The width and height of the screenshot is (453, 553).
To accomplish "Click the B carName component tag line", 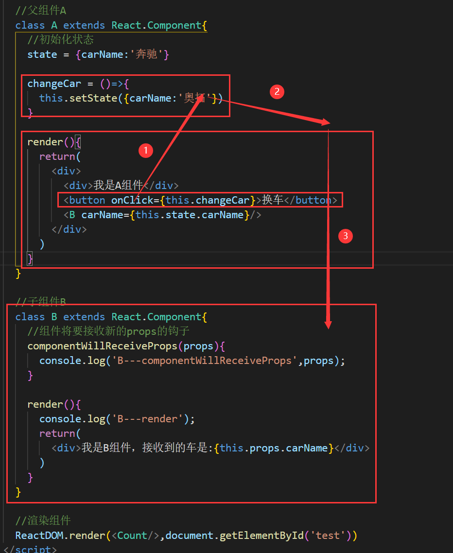I will tap(162, 215).
